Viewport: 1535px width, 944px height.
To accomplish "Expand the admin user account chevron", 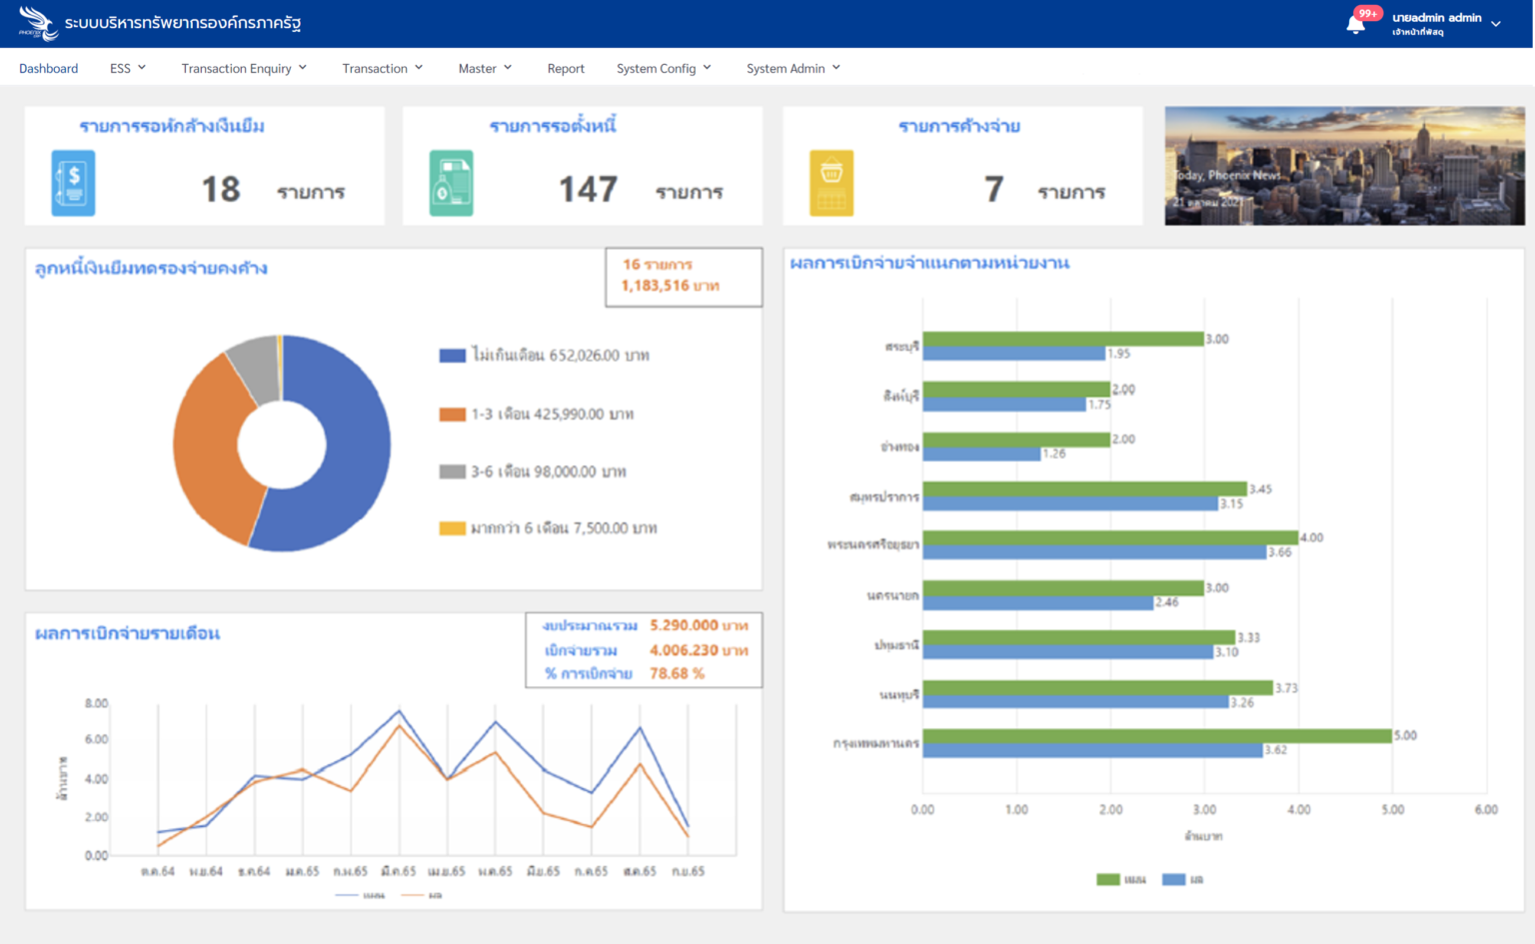I will (1496, 24).
